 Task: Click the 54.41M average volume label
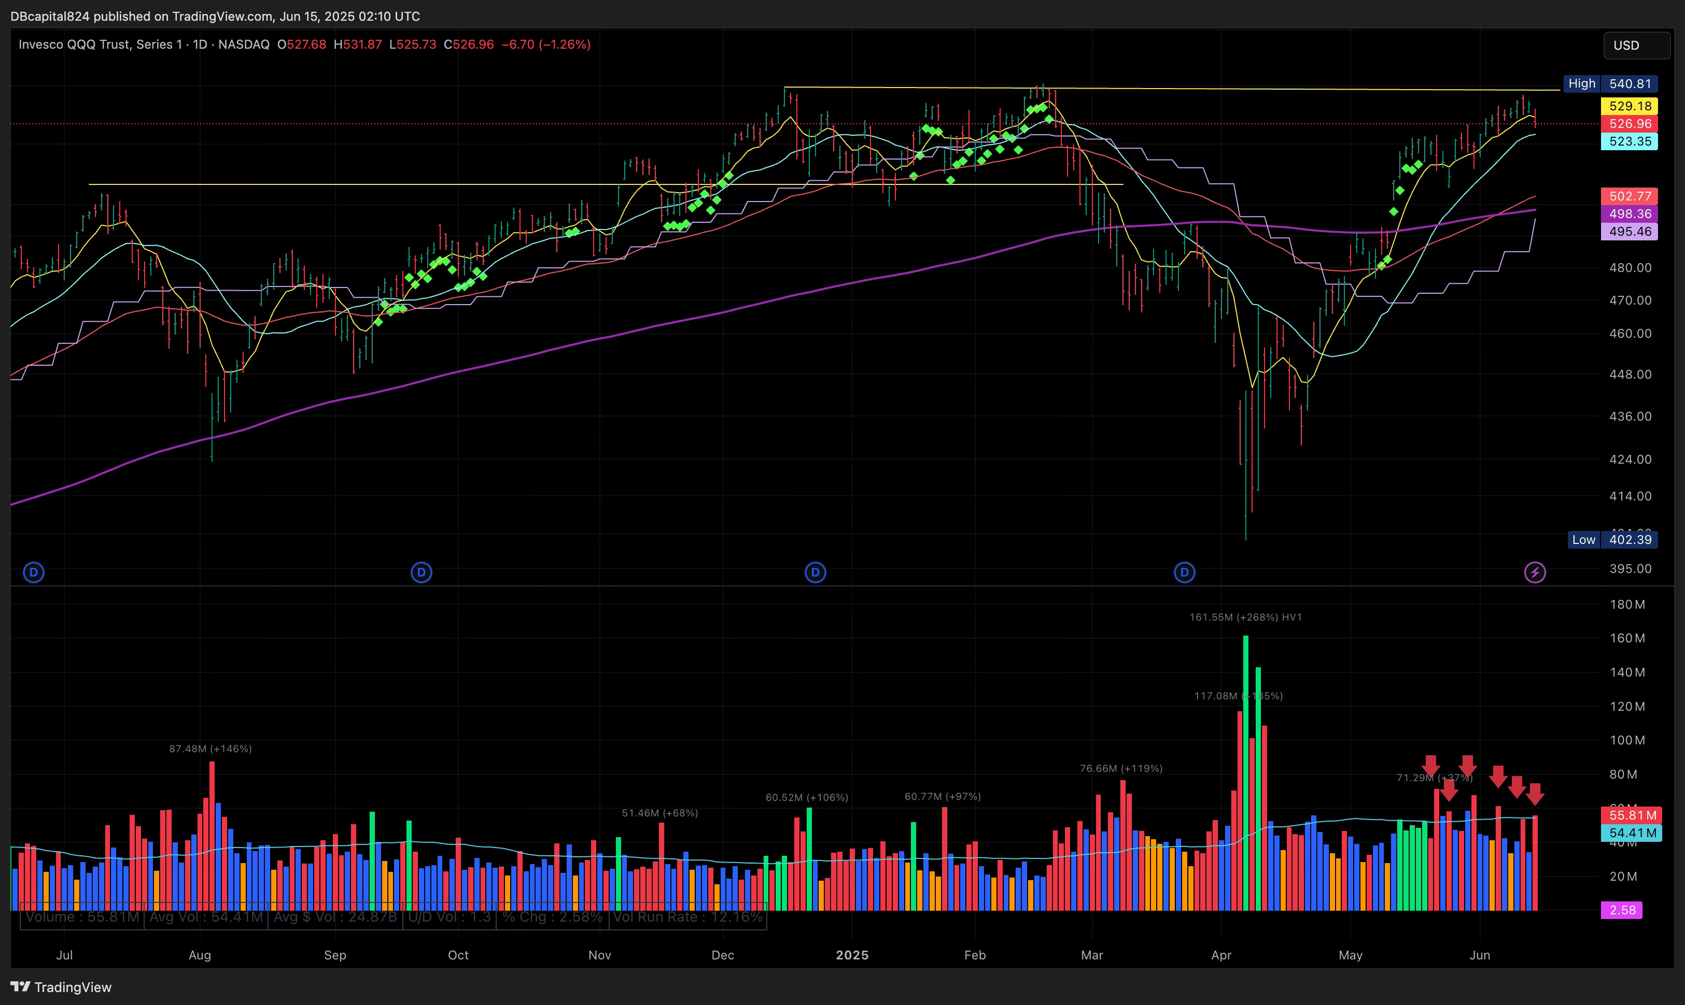[x=1632, y=833]
